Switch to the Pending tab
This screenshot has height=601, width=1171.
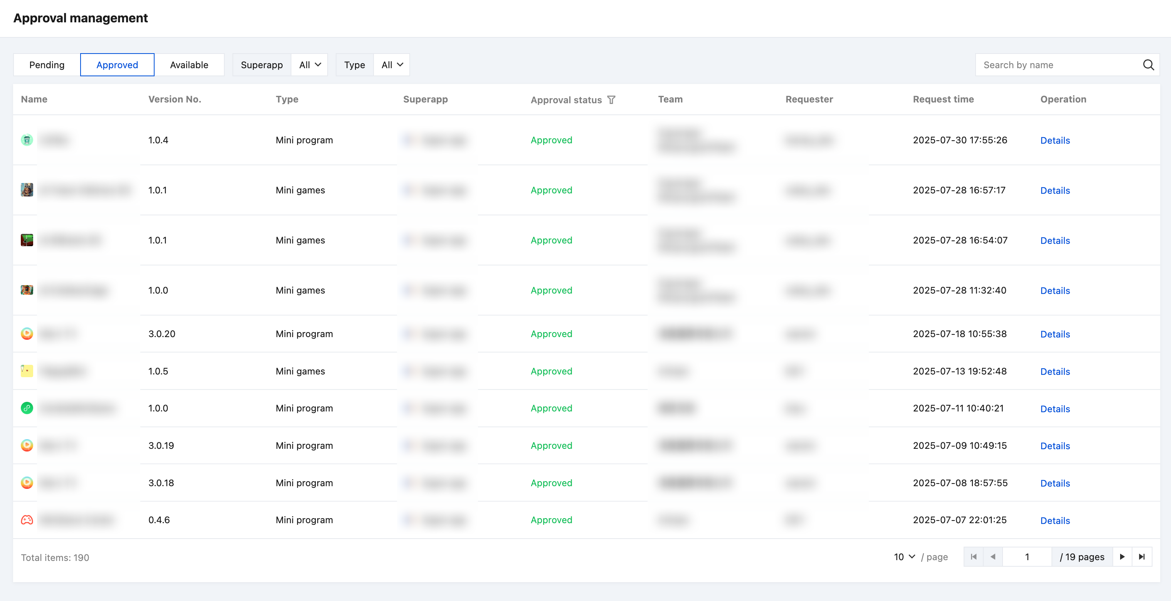(47, 65)
